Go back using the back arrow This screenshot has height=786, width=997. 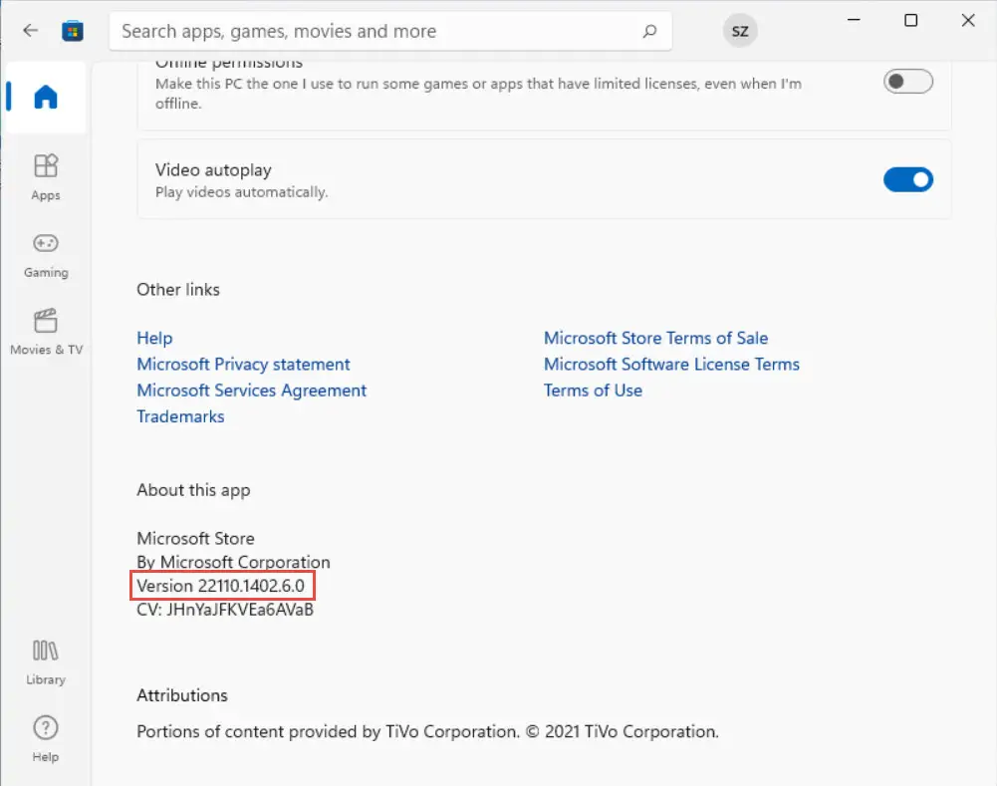[x=31, y=31]
